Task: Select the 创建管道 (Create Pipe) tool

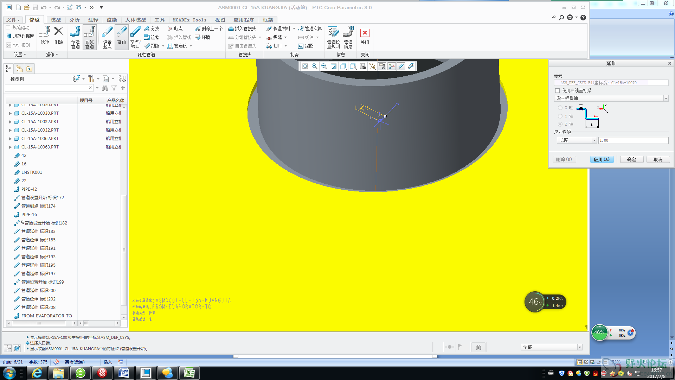Action: [x=75, y=37]
